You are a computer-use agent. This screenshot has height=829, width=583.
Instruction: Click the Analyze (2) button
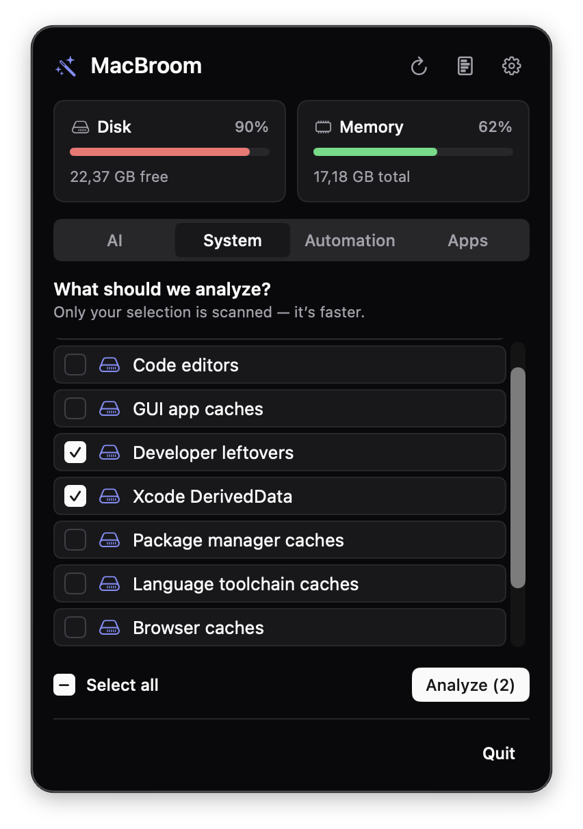point(471,685)
